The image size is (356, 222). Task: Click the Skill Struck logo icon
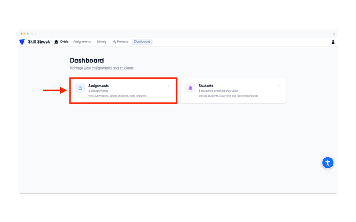point(22,42)
